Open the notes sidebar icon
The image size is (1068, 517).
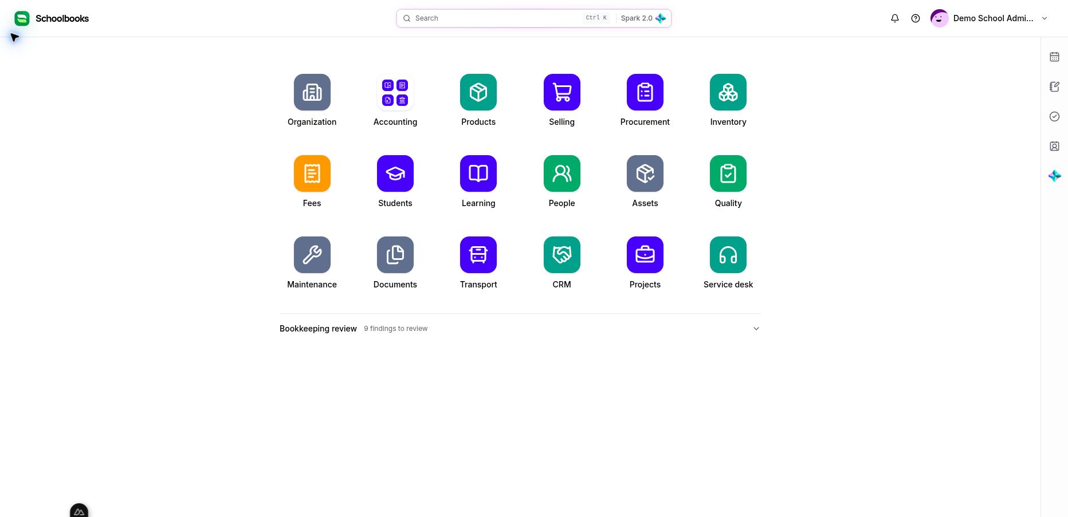click(x=1054, y=86)
